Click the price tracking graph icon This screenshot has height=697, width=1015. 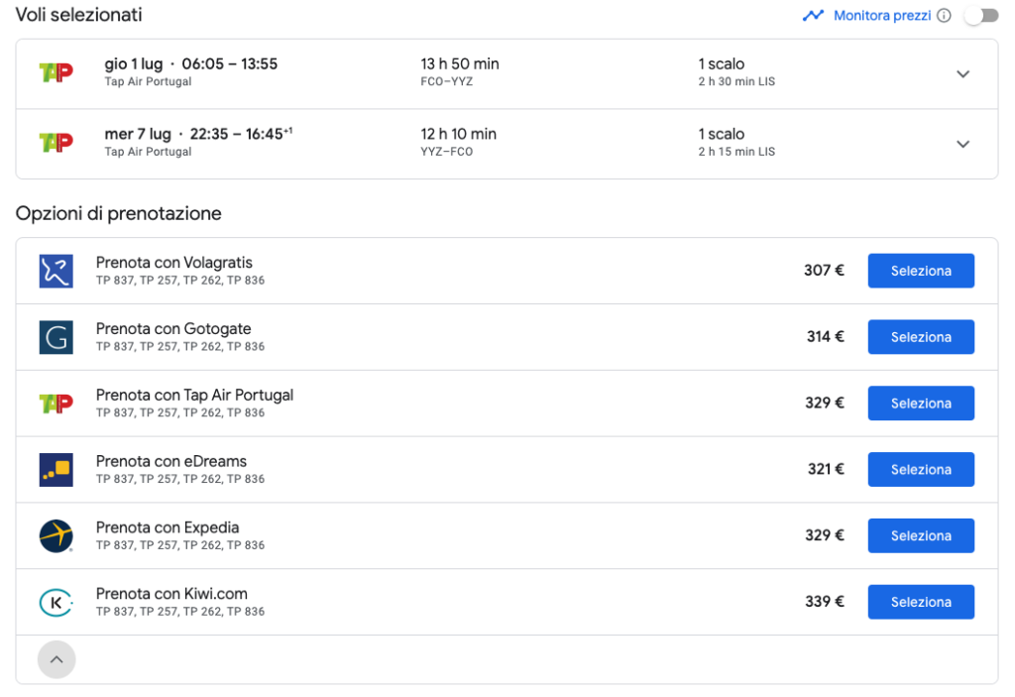coord(813,16)
